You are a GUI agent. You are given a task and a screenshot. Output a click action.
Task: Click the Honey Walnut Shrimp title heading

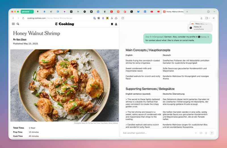[x=37, y=33]
